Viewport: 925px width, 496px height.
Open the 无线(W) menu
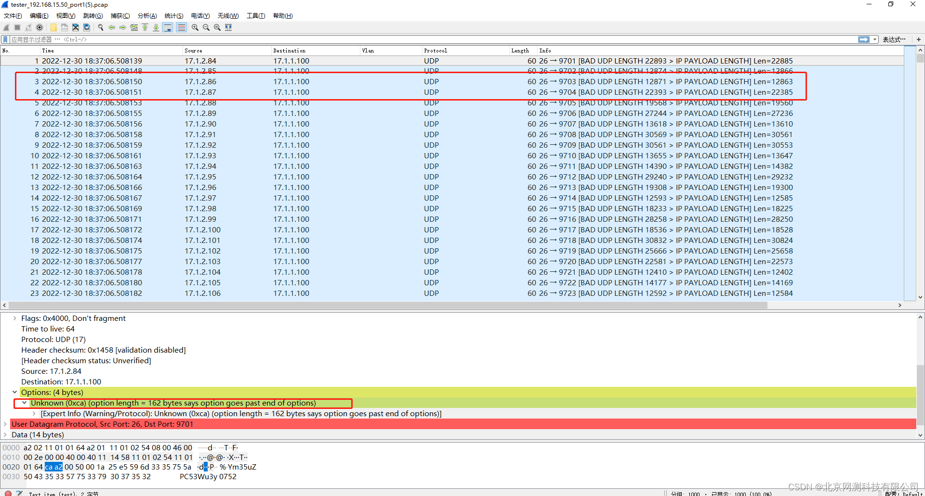pos(228,16)
